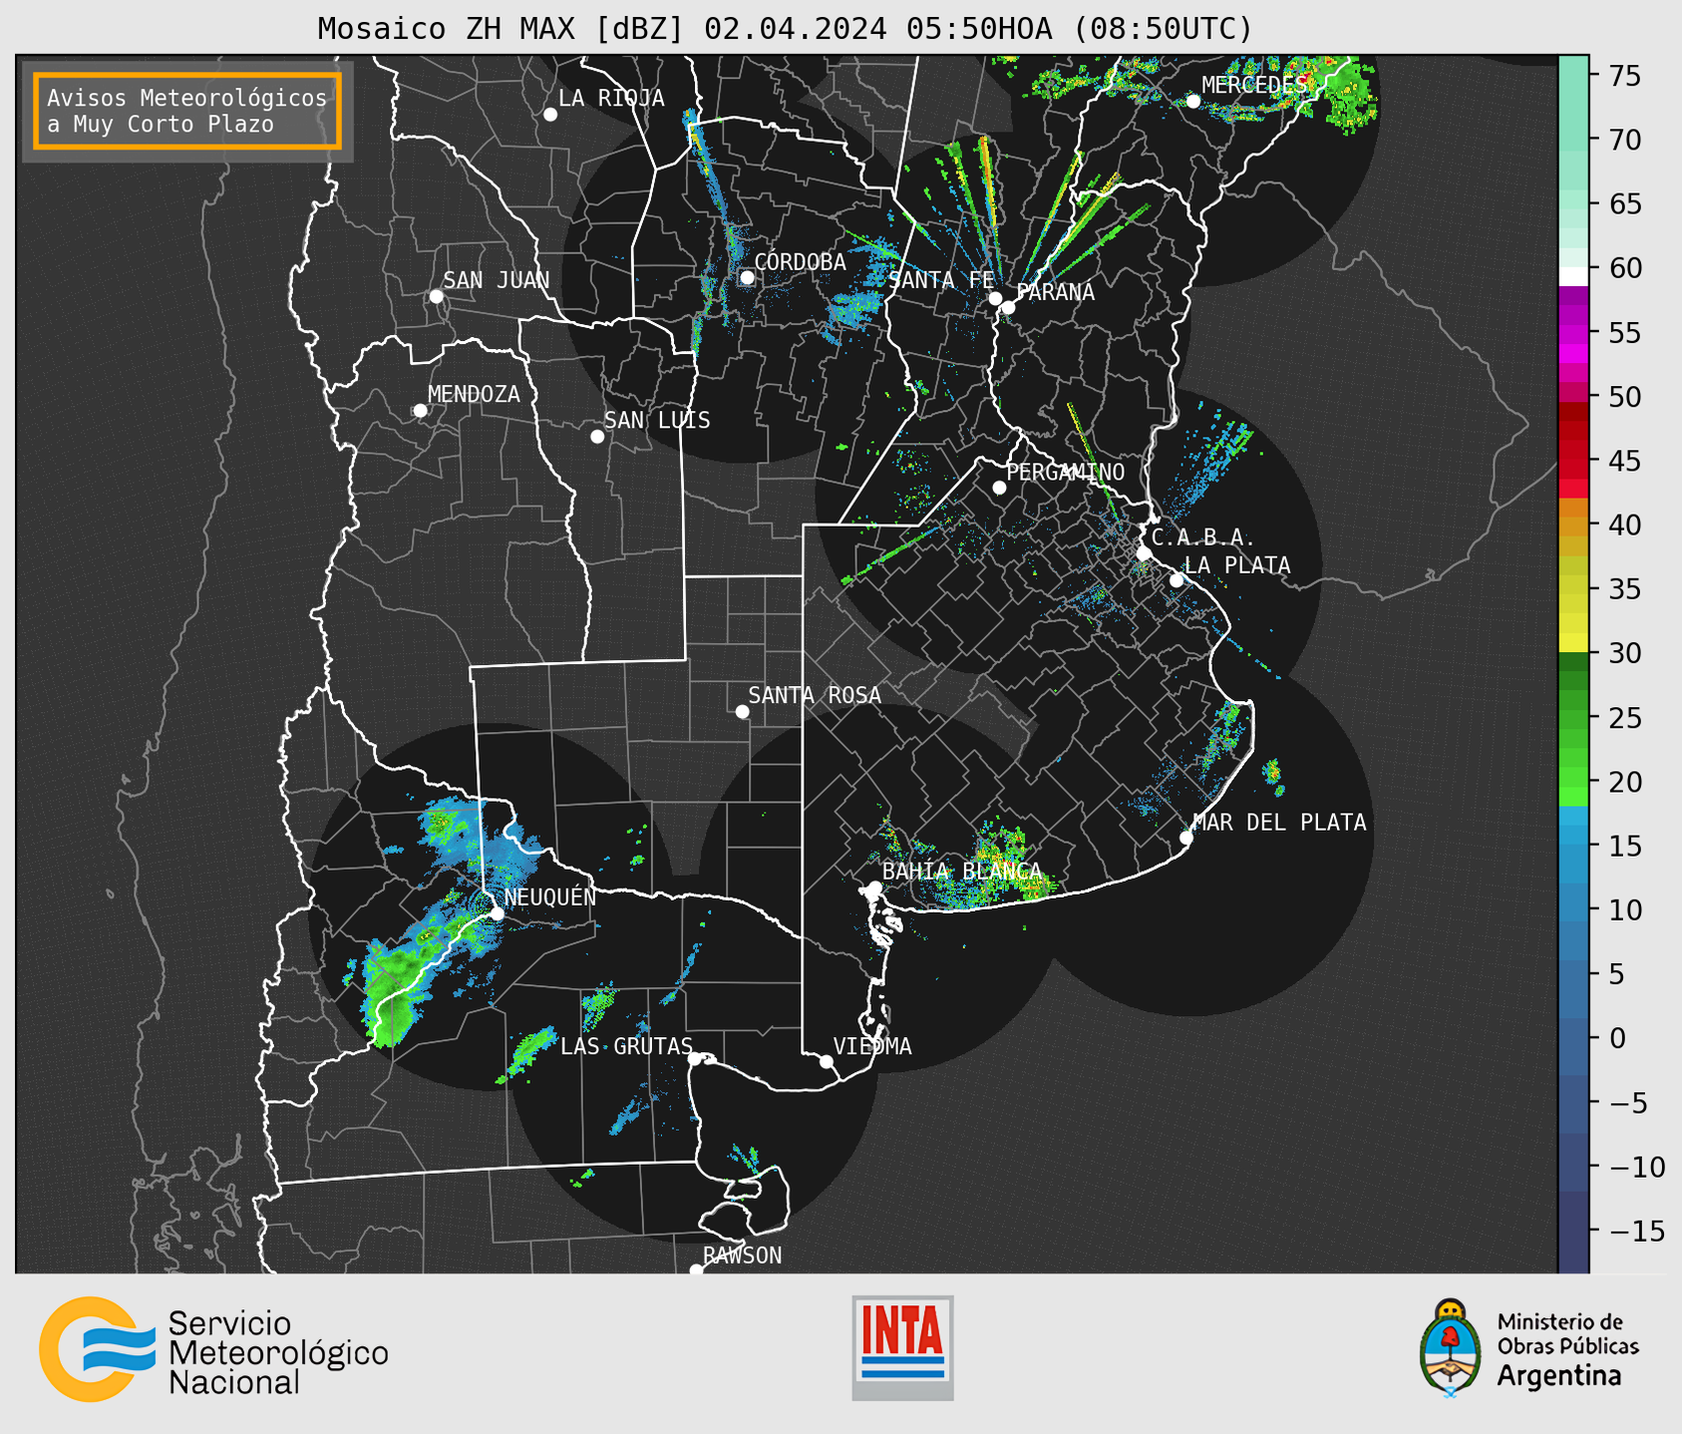Click the RAWSON city label
The image size is (1682, 1434).
(x=742, y=1255)
